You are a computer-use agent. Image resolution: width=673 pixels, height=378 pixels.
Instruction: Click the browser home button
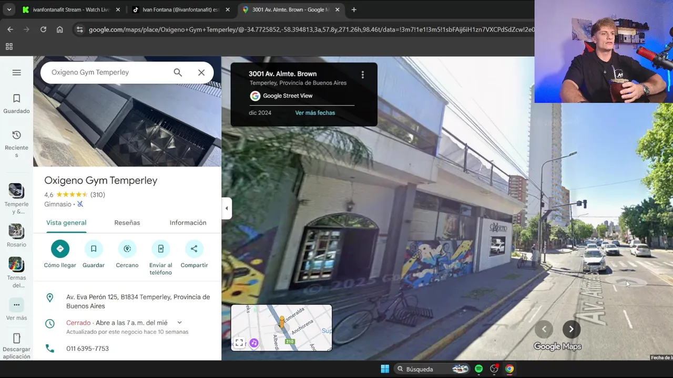[60, 29]
